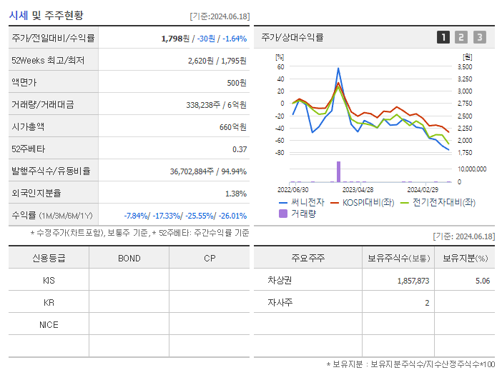Click the red KOSPI대비(좌) legend marker
Screen dimensions: 502x375
tap(335, 203)
